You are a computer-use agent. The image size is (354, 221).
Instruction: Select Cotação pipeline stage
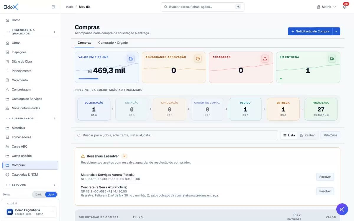pos(132,109)
